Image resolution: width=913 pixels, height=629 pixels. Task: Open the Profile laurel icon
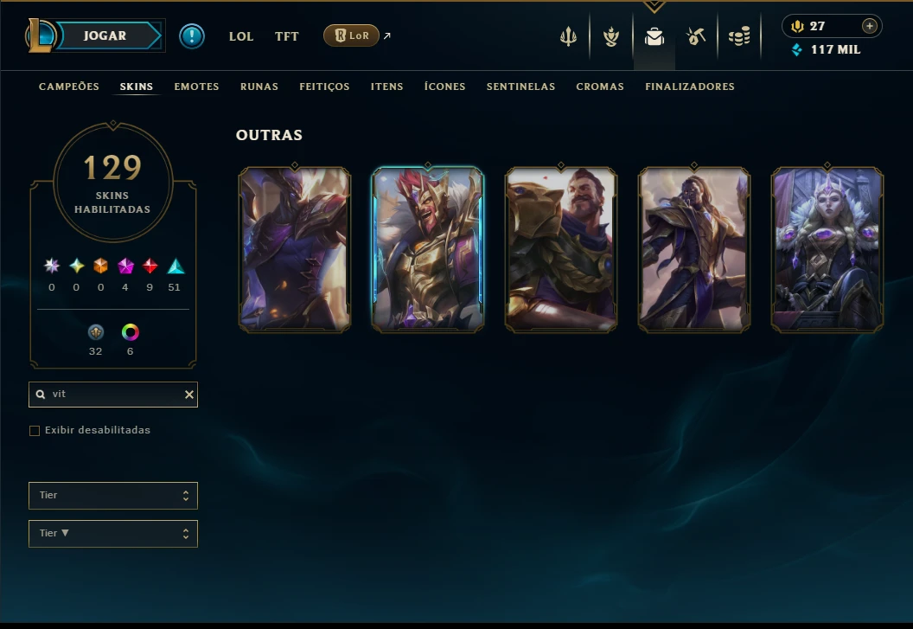(610, 36)
